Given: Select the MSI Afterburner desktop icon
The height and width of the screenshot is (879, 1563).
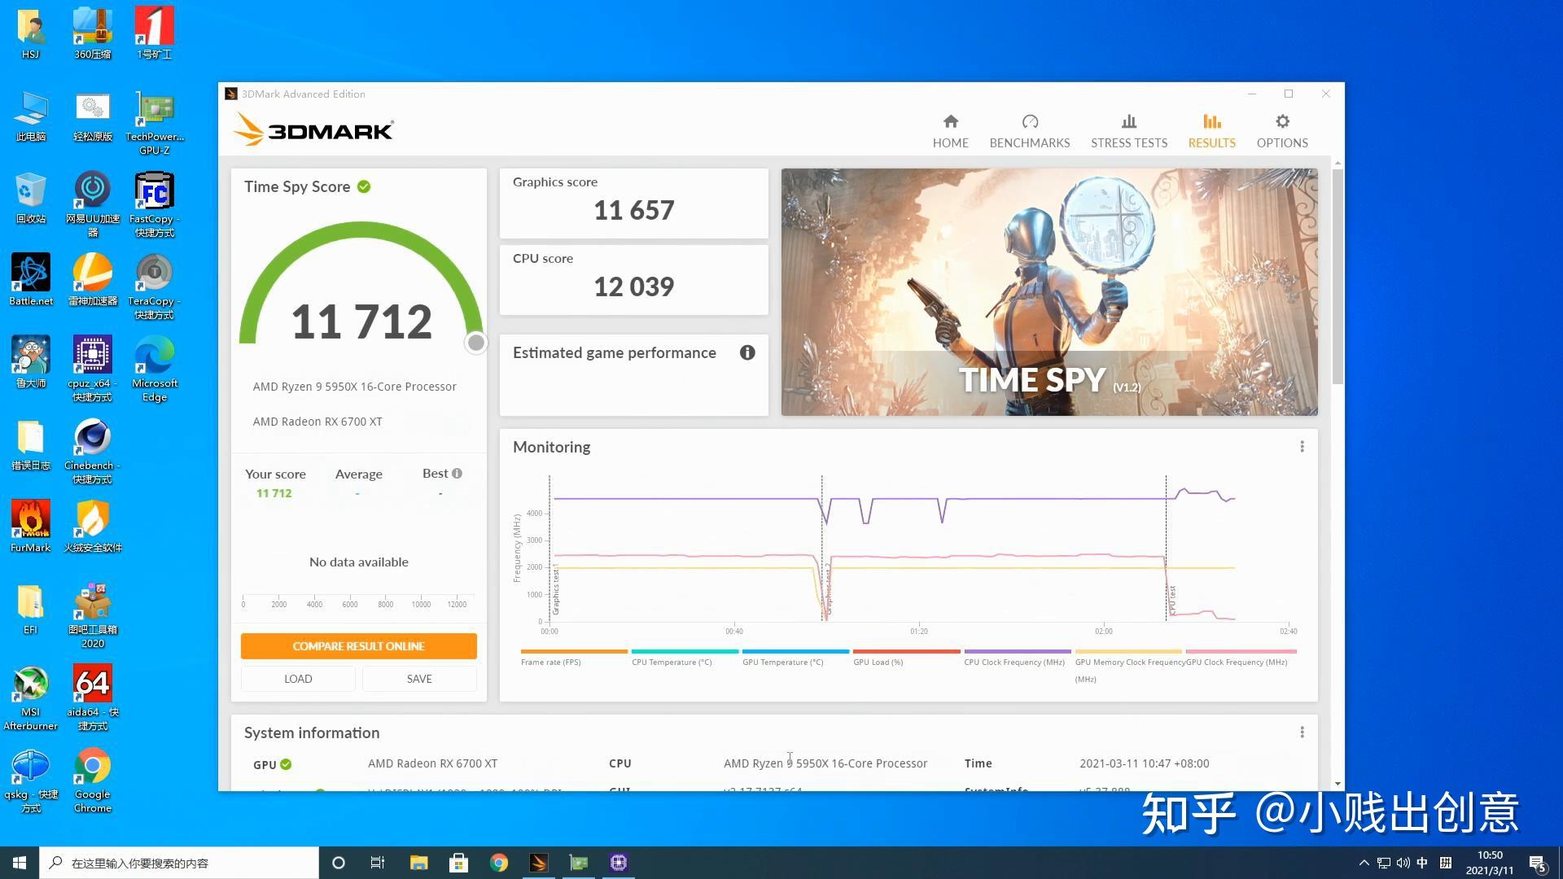Looking at the screenshot, I should click(30, 698).
